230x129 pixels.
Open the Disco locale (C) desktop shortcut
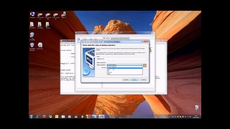coord(40,16)
